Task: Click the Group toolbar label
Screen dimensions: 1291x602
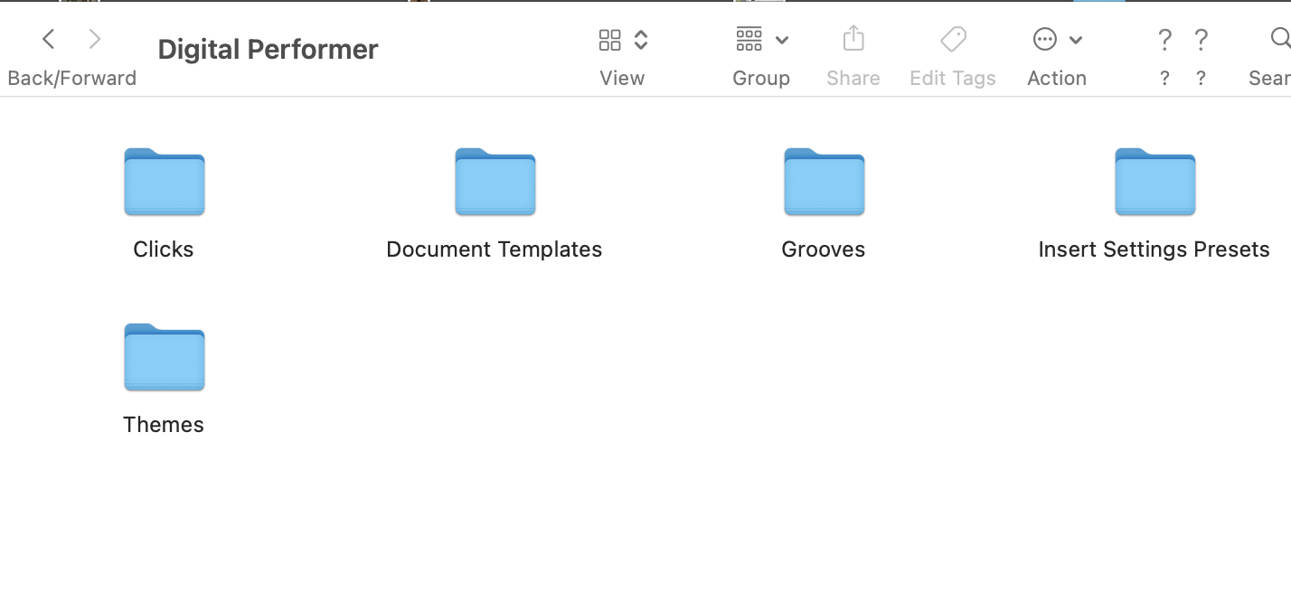Action: [x=761, y=79]
